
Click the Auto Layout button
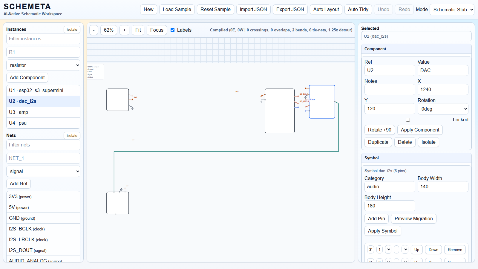coord(326,9)
